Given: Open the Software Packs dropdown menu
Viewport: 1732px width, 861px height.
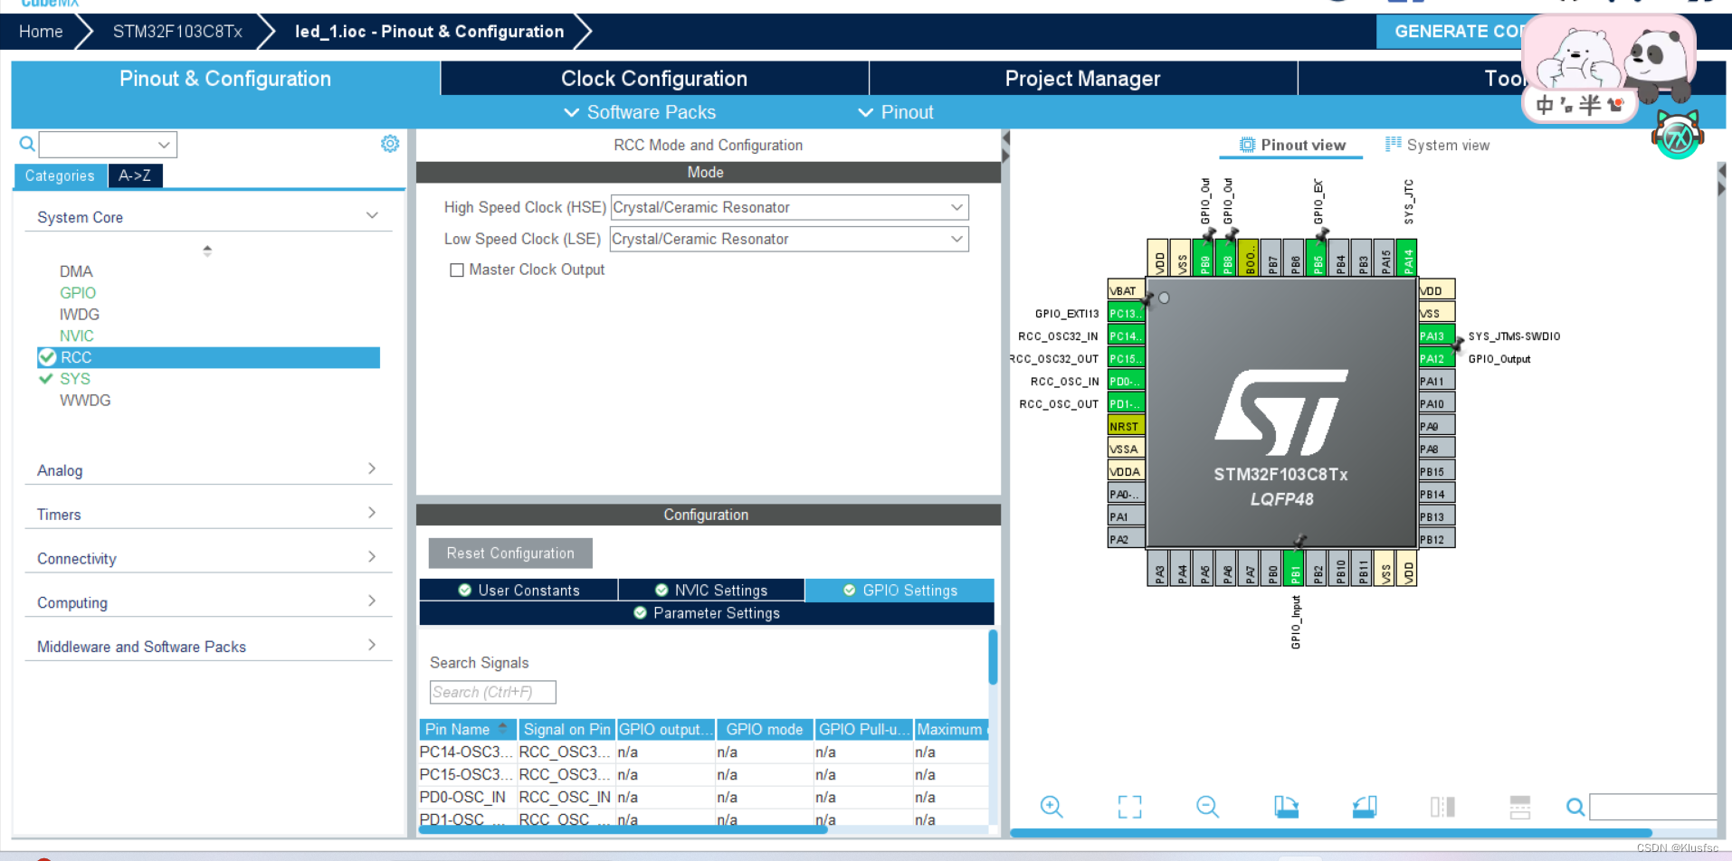Looking at the screenshot, I should tap(640, 112).
